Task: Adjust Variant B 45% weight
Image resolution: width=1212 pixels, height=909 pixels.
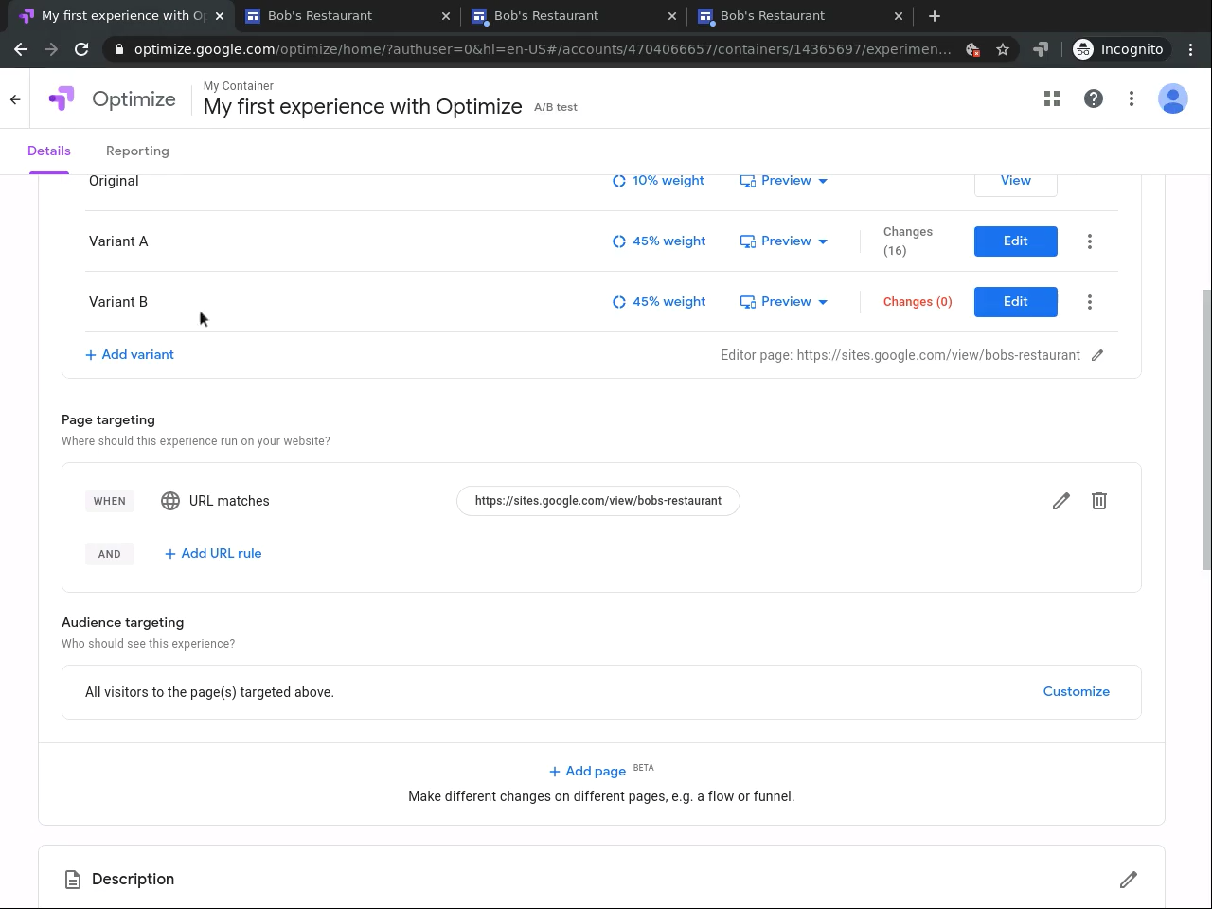Action: (659, 302)
